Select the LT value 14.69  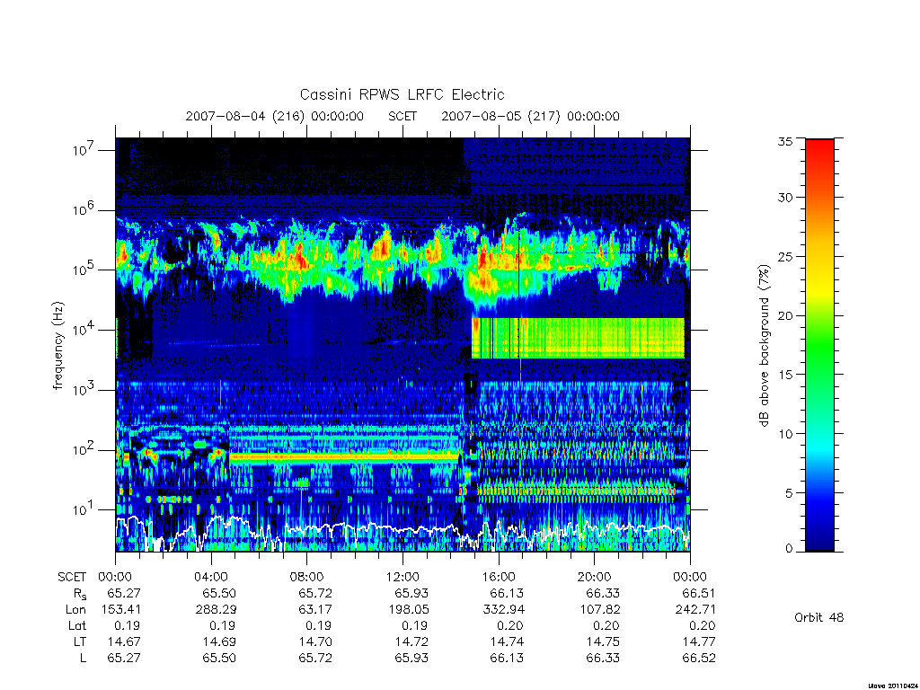pyautogui.click(x=219, y=641)
